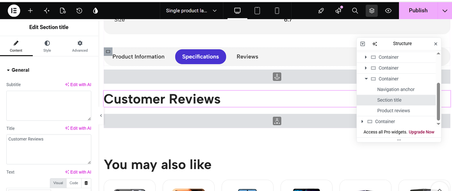Expand the first Container in Structure
The width and height of the screenshot is (452, 191).
(366, 57)
